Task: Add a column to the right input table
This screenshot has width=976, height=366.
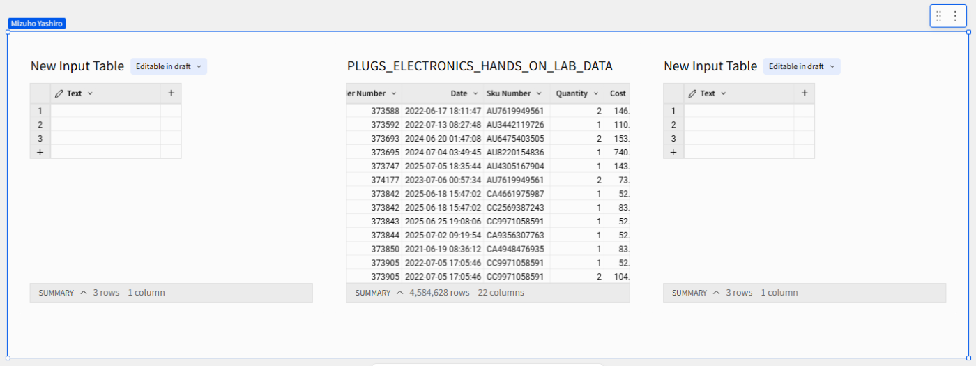Action: (804, 93)
